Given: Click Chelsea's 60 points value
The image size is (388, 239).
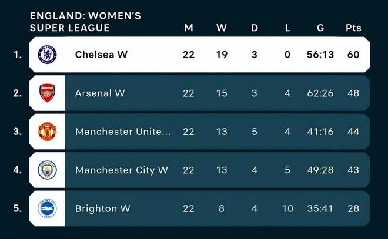Looking at the screenshot, I should coord(353,55).
